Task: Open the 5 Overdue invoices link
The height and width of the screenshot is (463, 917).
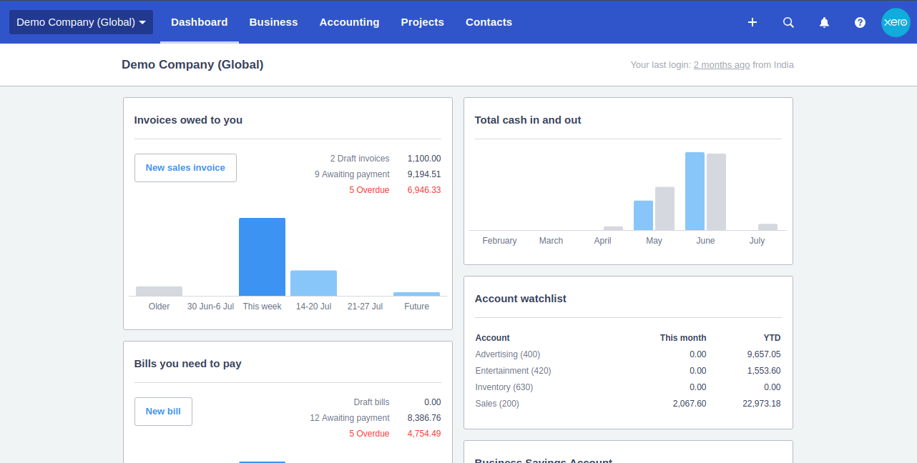Action: 369,190
